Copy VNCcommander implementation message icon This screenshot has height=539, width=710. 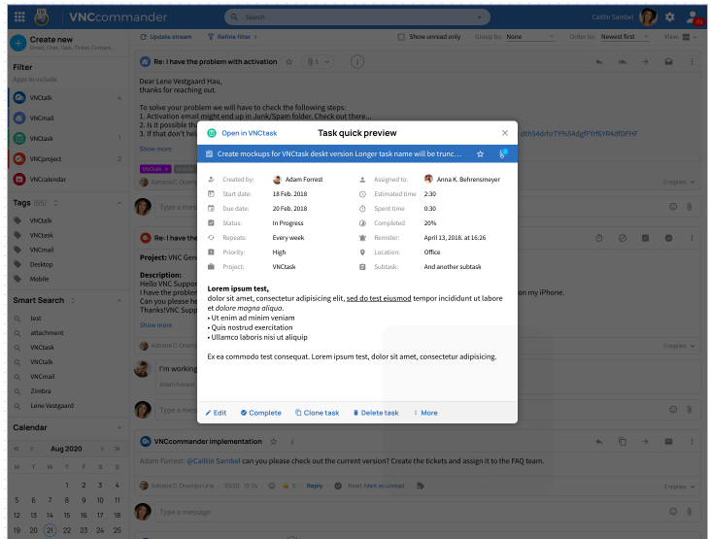[x=623, y=442]
